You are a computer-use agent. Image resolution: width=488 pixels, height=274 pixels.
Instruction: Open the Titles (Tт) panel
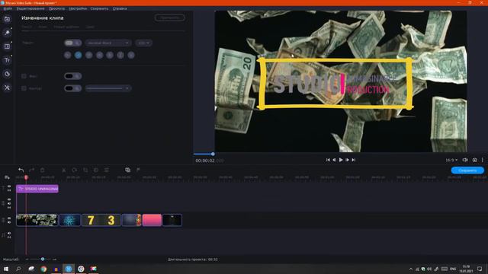7,60
